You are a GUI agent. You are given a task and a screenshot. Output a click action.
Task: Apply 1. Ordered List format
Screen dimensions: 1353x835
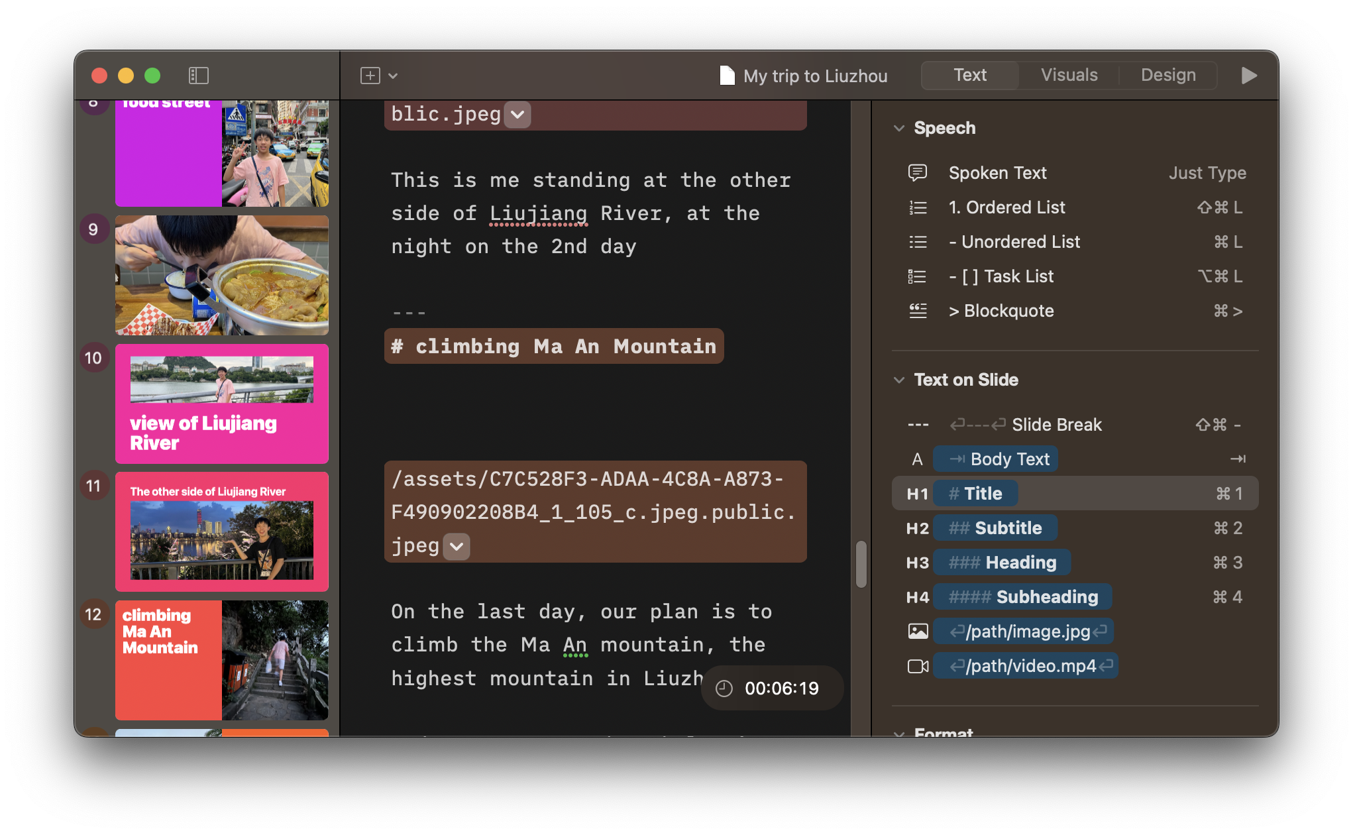[1075, 207]
